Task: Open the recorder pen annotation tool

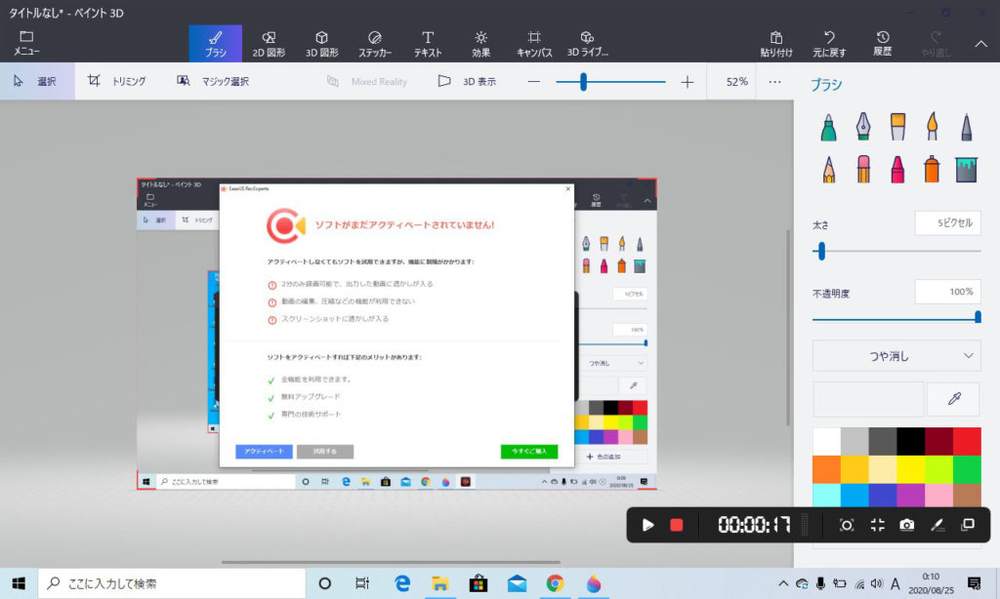Action: 937,525
